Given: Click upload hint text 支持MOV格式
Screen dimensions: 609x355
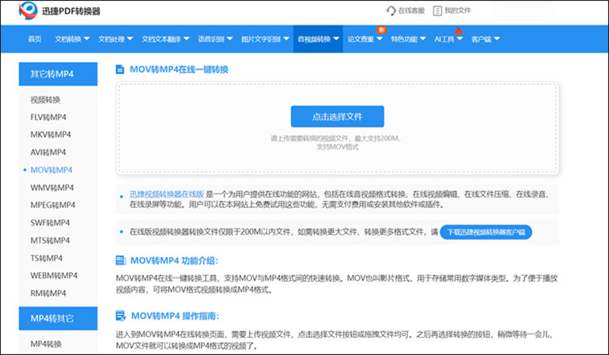Looking at the screenshot, I should tap(338, 147).
